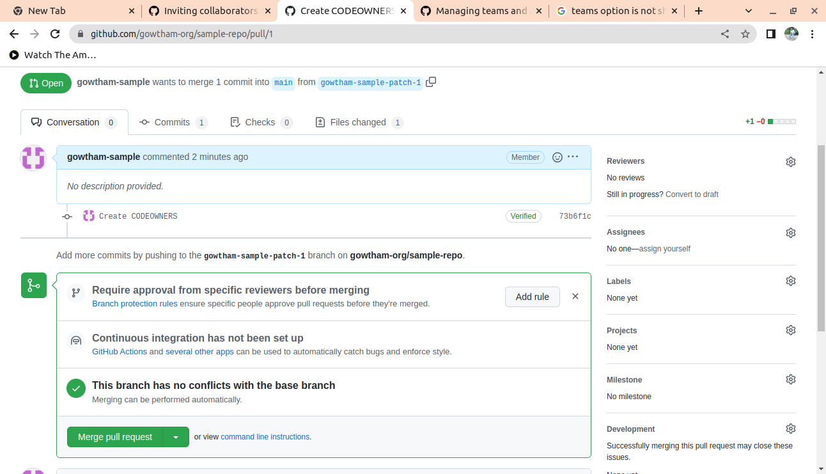Click the Labels gear icon
The height and width of the screenshot is (474, 826).
coord(790,281)
